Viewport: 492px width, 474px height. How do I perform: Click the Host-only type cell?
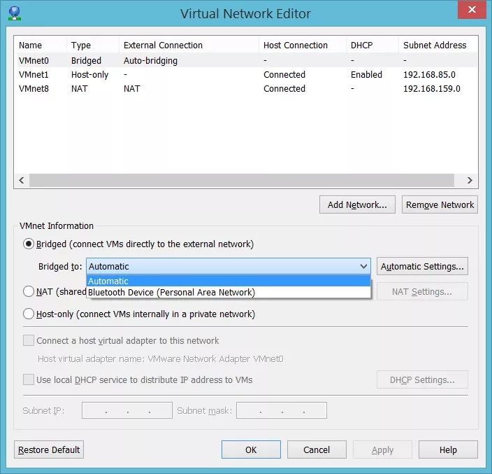89,75
